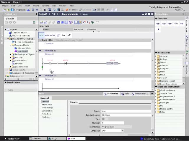
Task: Open the Overview taskbar button
Action: [x=38, y=139]
